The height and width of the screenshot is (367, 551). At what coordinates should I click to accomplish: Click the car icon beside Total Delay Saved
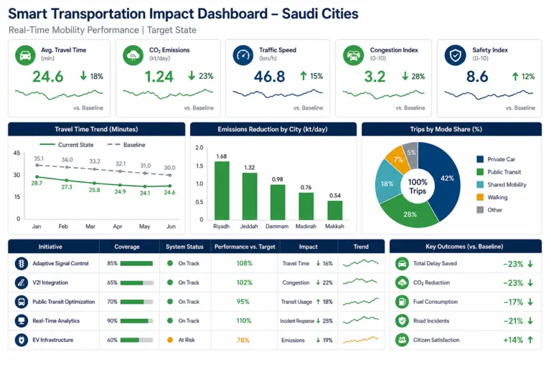[402, 263]
